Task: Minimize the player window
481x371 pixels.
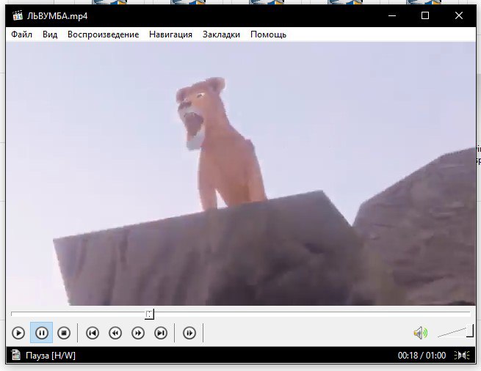Action: tap(392, 15)
